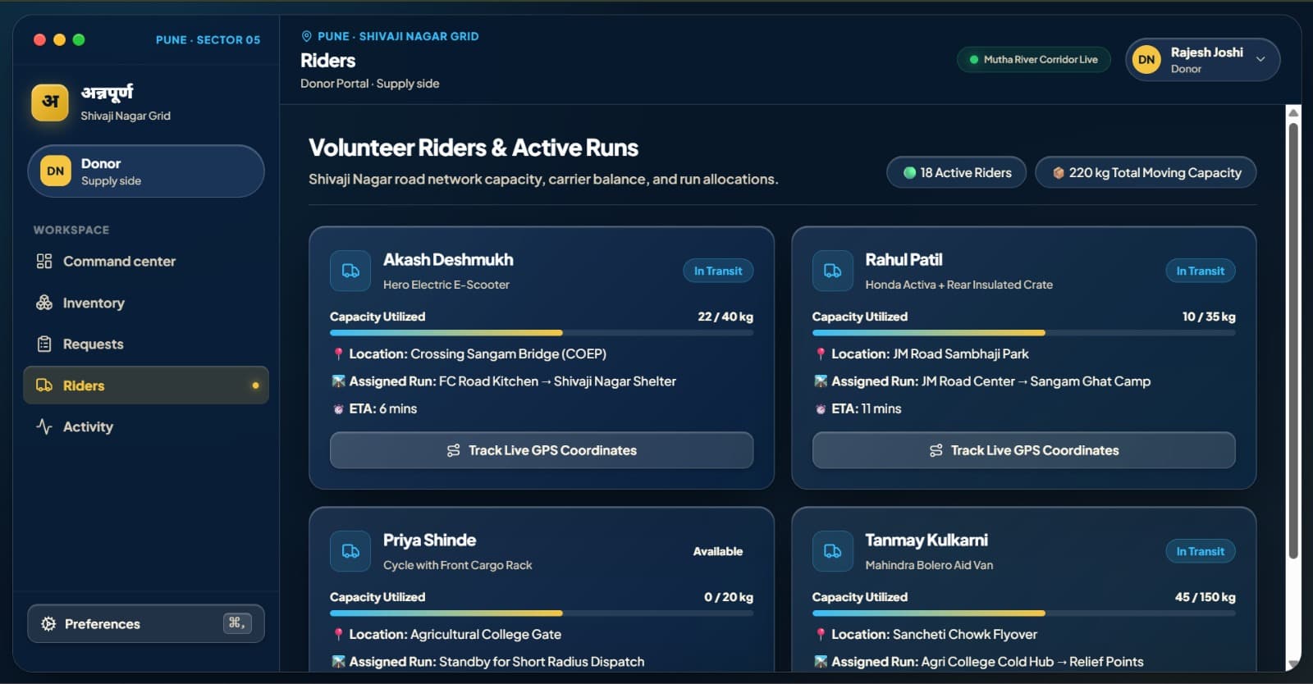Screen dimensions: 1313x684
Task: Click Tanmay Kulkarni's vehicle icon
Action: click(833, 551)
